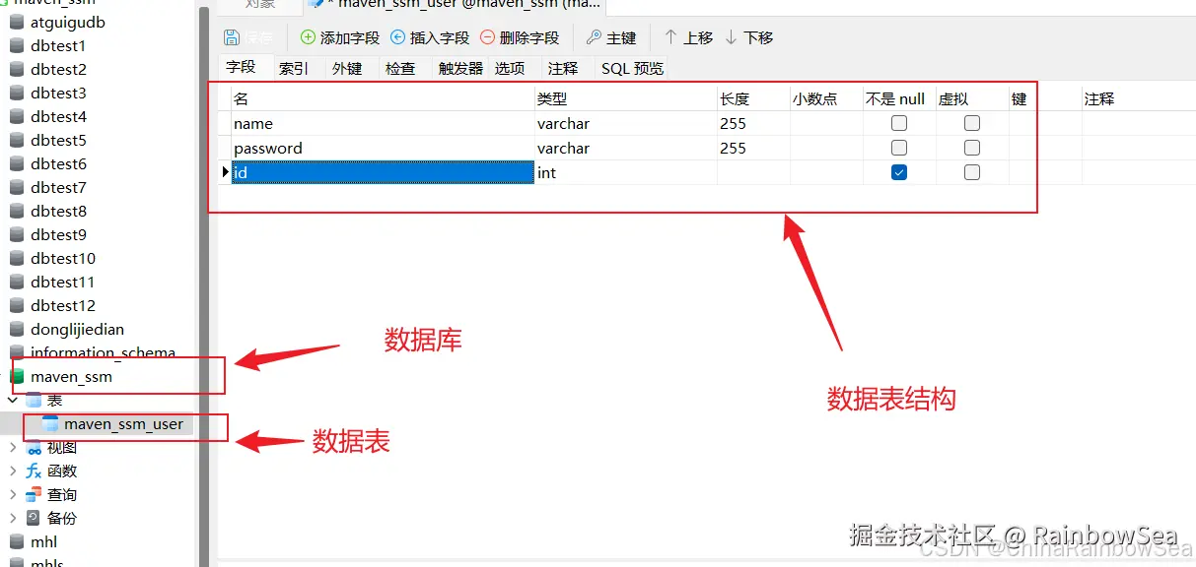Select the maven_ssm_user table
This screenshot has height=567, width=1196.
[x=124, y=423]
